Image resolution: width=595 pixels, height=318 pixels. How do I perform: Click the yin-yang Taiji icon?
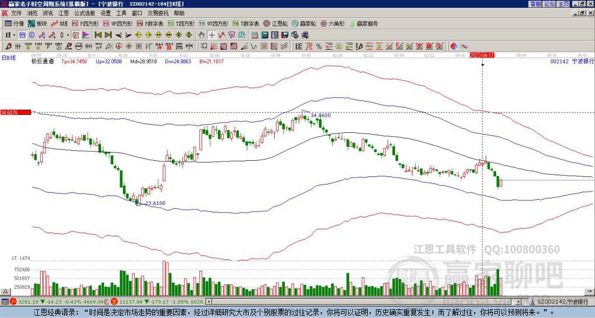click(x=454, y=46)
